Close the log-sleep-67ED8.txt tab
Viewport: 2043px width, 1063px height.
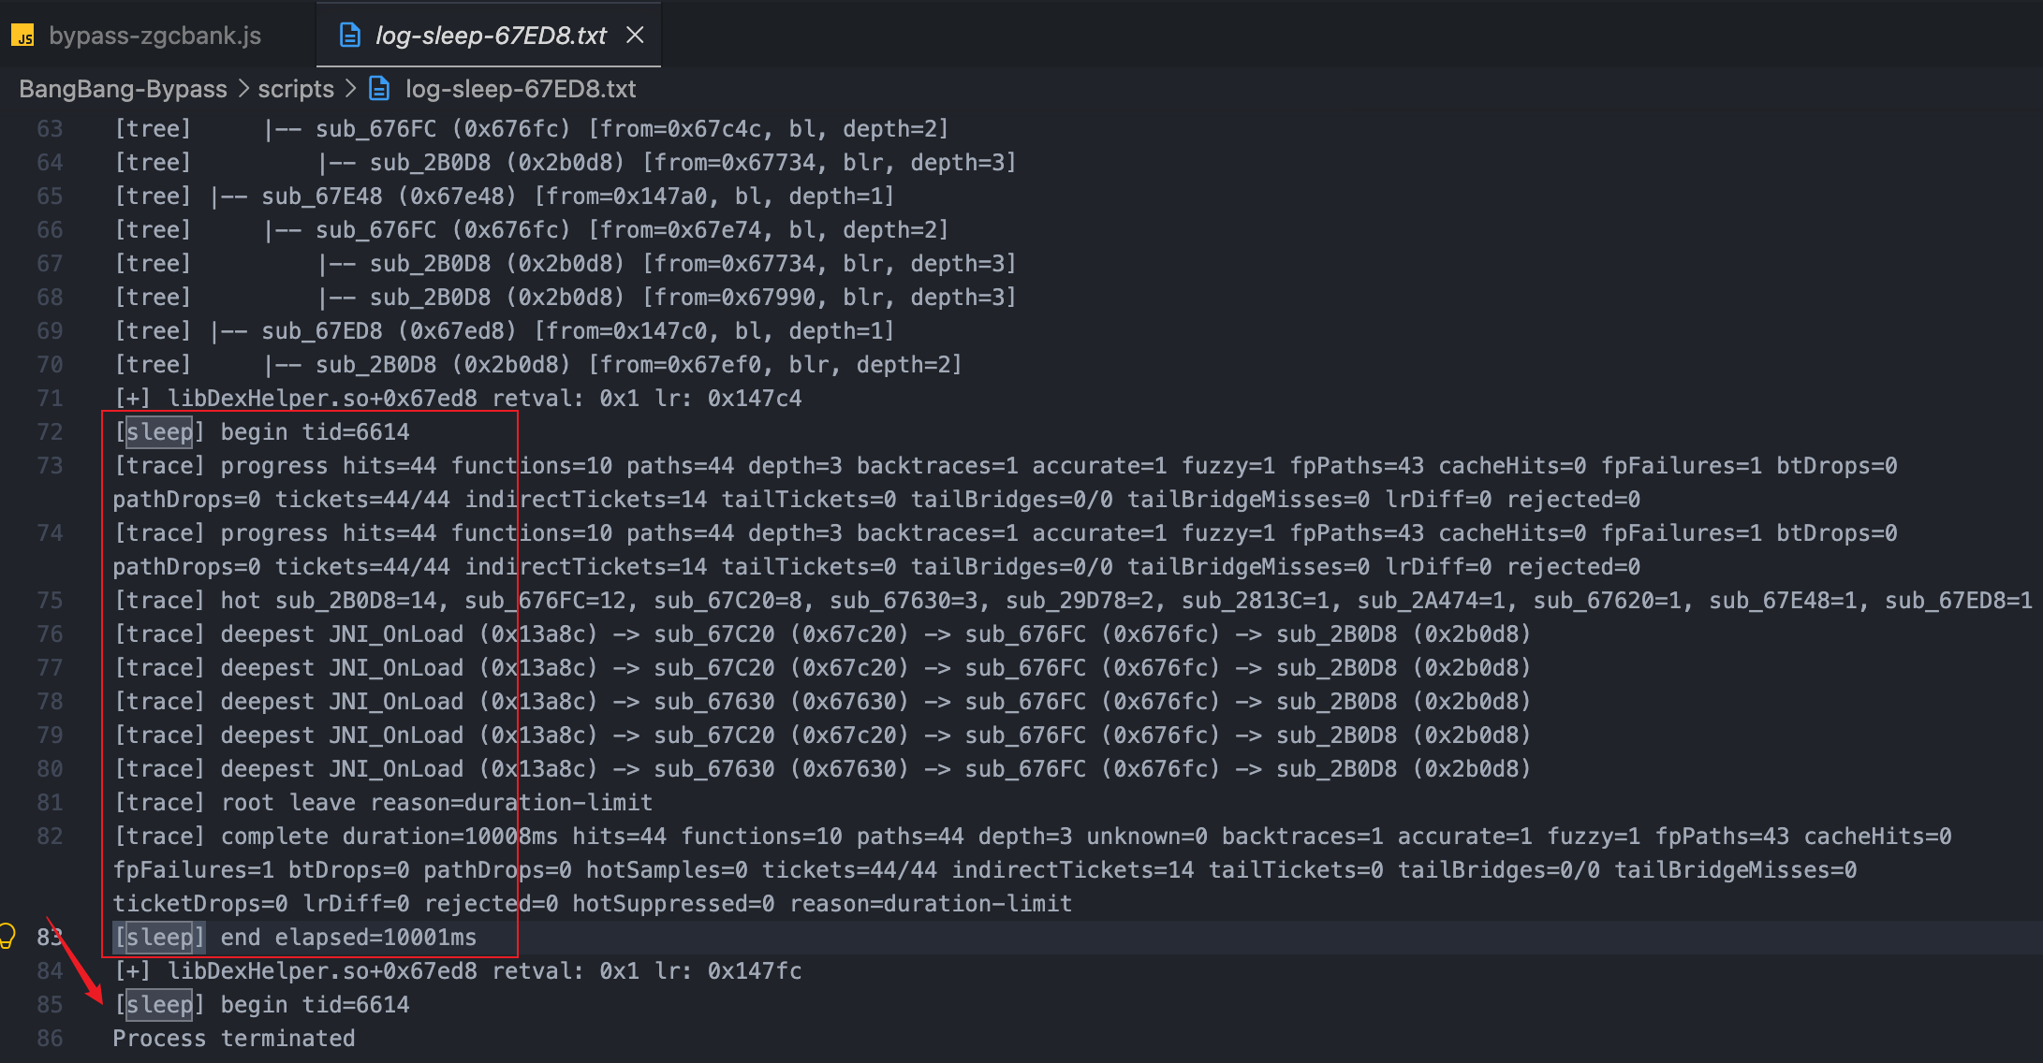(635, 36)
